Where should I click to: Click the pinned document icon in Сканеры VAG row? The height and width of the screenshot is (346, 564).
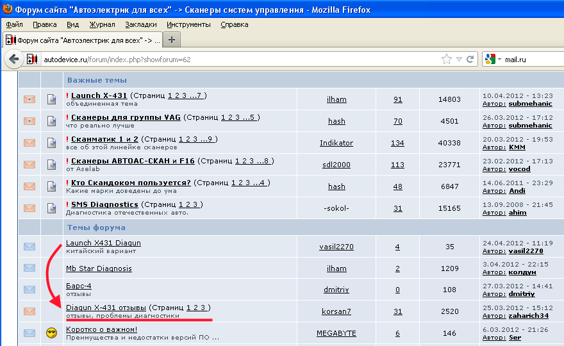[52, 121]
